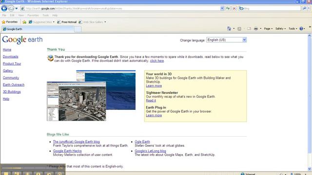Click the browser Back arrow button
Viewport: 312px width, 175px height.
[x=4, y=8]
